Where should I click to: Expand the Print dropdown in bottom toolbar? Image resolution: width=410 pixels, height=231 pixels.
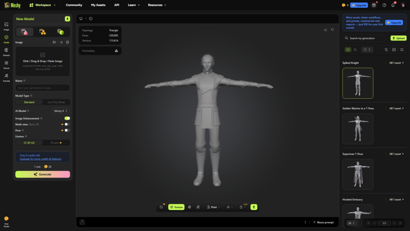213,207
